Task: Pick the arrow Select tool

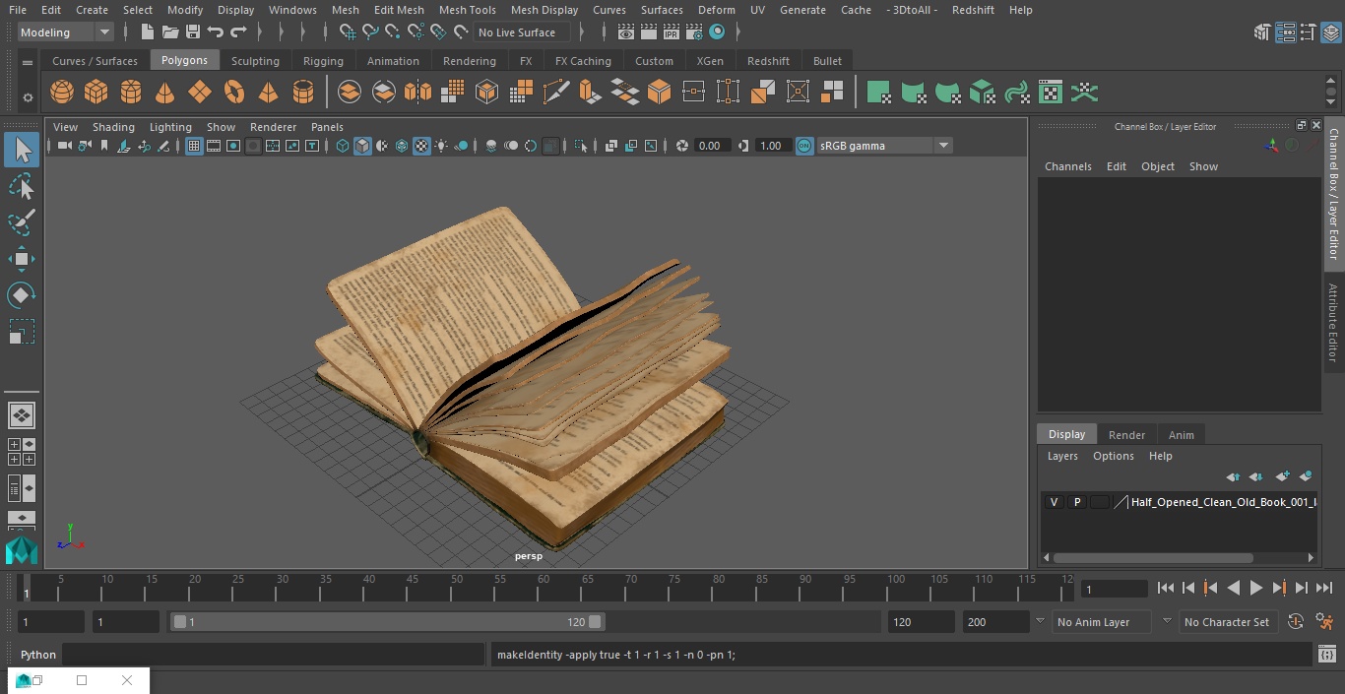Action: tap(22, 150)
